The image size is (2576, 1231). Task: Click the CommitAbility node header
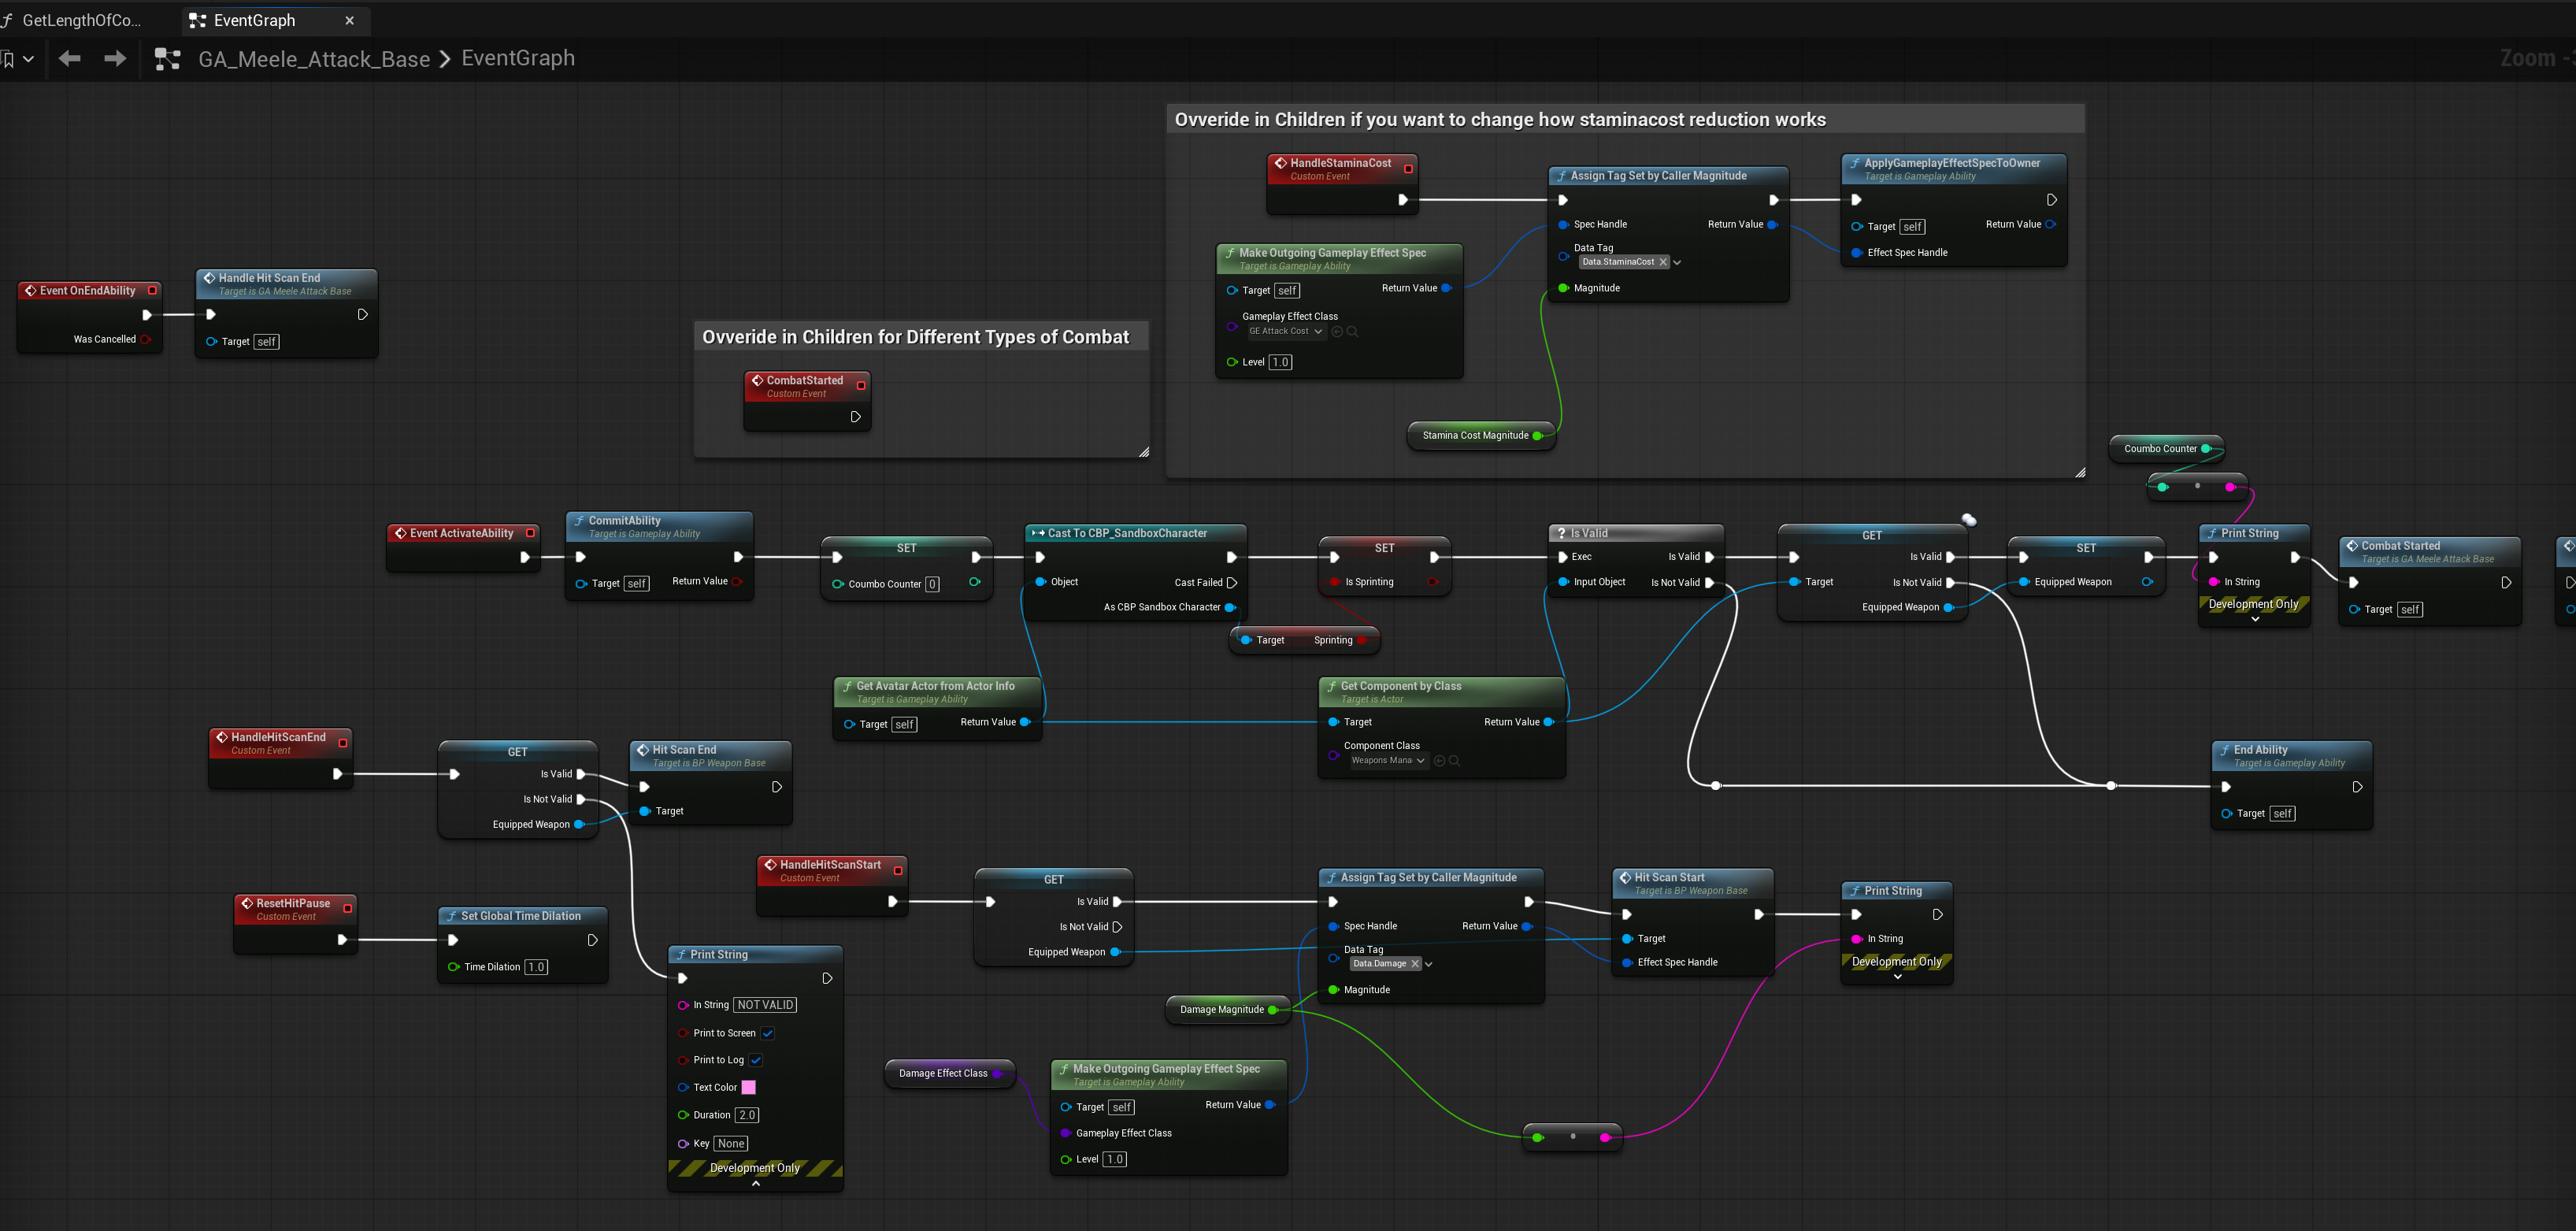tap(659, 526)
